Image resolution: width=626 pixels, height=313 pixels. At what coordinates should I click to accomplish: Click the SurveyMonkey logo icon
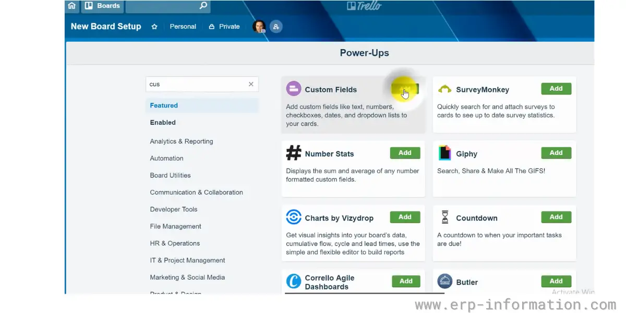point(444,89)
